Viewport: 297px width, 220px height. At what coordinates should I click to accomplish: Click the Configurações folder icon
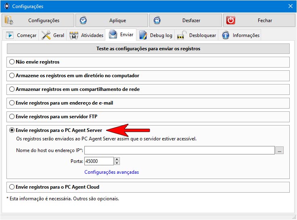pyautogui.click(x=9, y=20)
